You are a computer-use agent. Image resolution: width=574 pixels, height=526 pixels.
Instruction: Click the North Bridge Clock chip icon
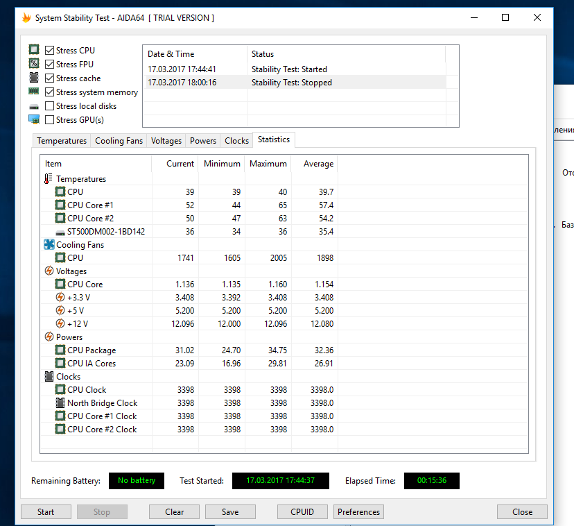(x=60, y=403)
